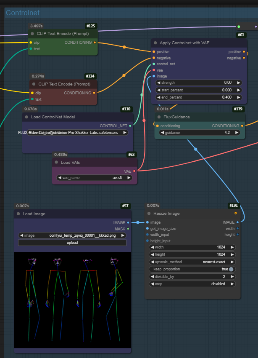Viewport: 258px width, 358px height.
Task: Click the VAE output port on Load VAE
Action: 134,171
